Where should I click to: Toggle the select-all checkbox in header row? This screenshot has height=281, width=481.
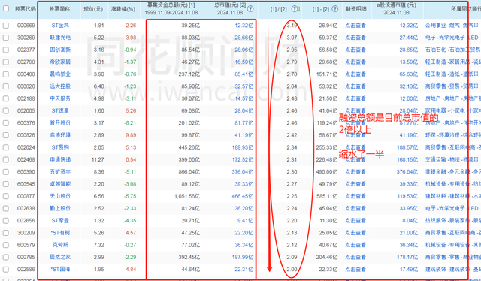pos(6,8)
